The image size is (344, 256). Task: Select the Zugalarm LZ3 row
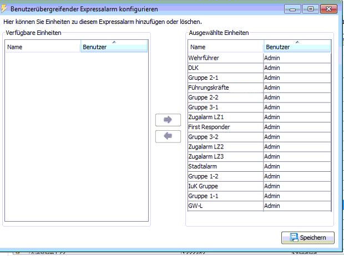tap(226, 156)
